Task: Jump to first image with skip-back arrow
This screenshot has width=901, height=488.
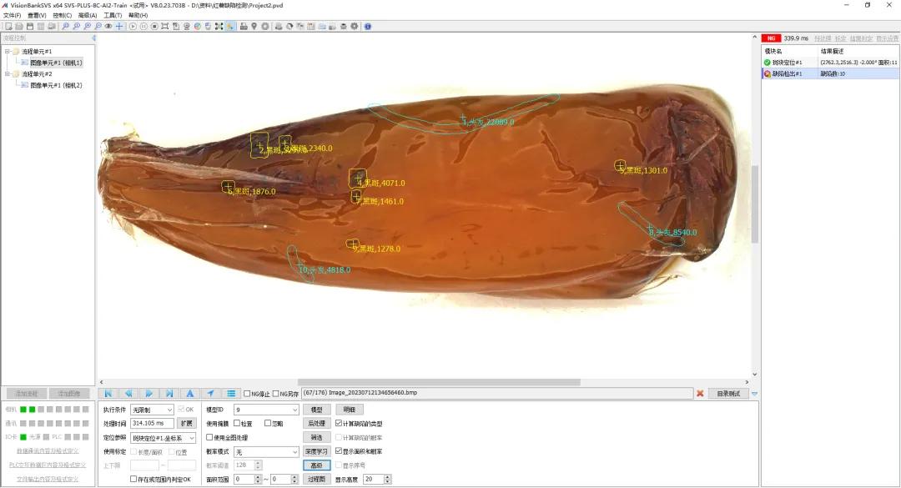Action: tap(108, 393)
